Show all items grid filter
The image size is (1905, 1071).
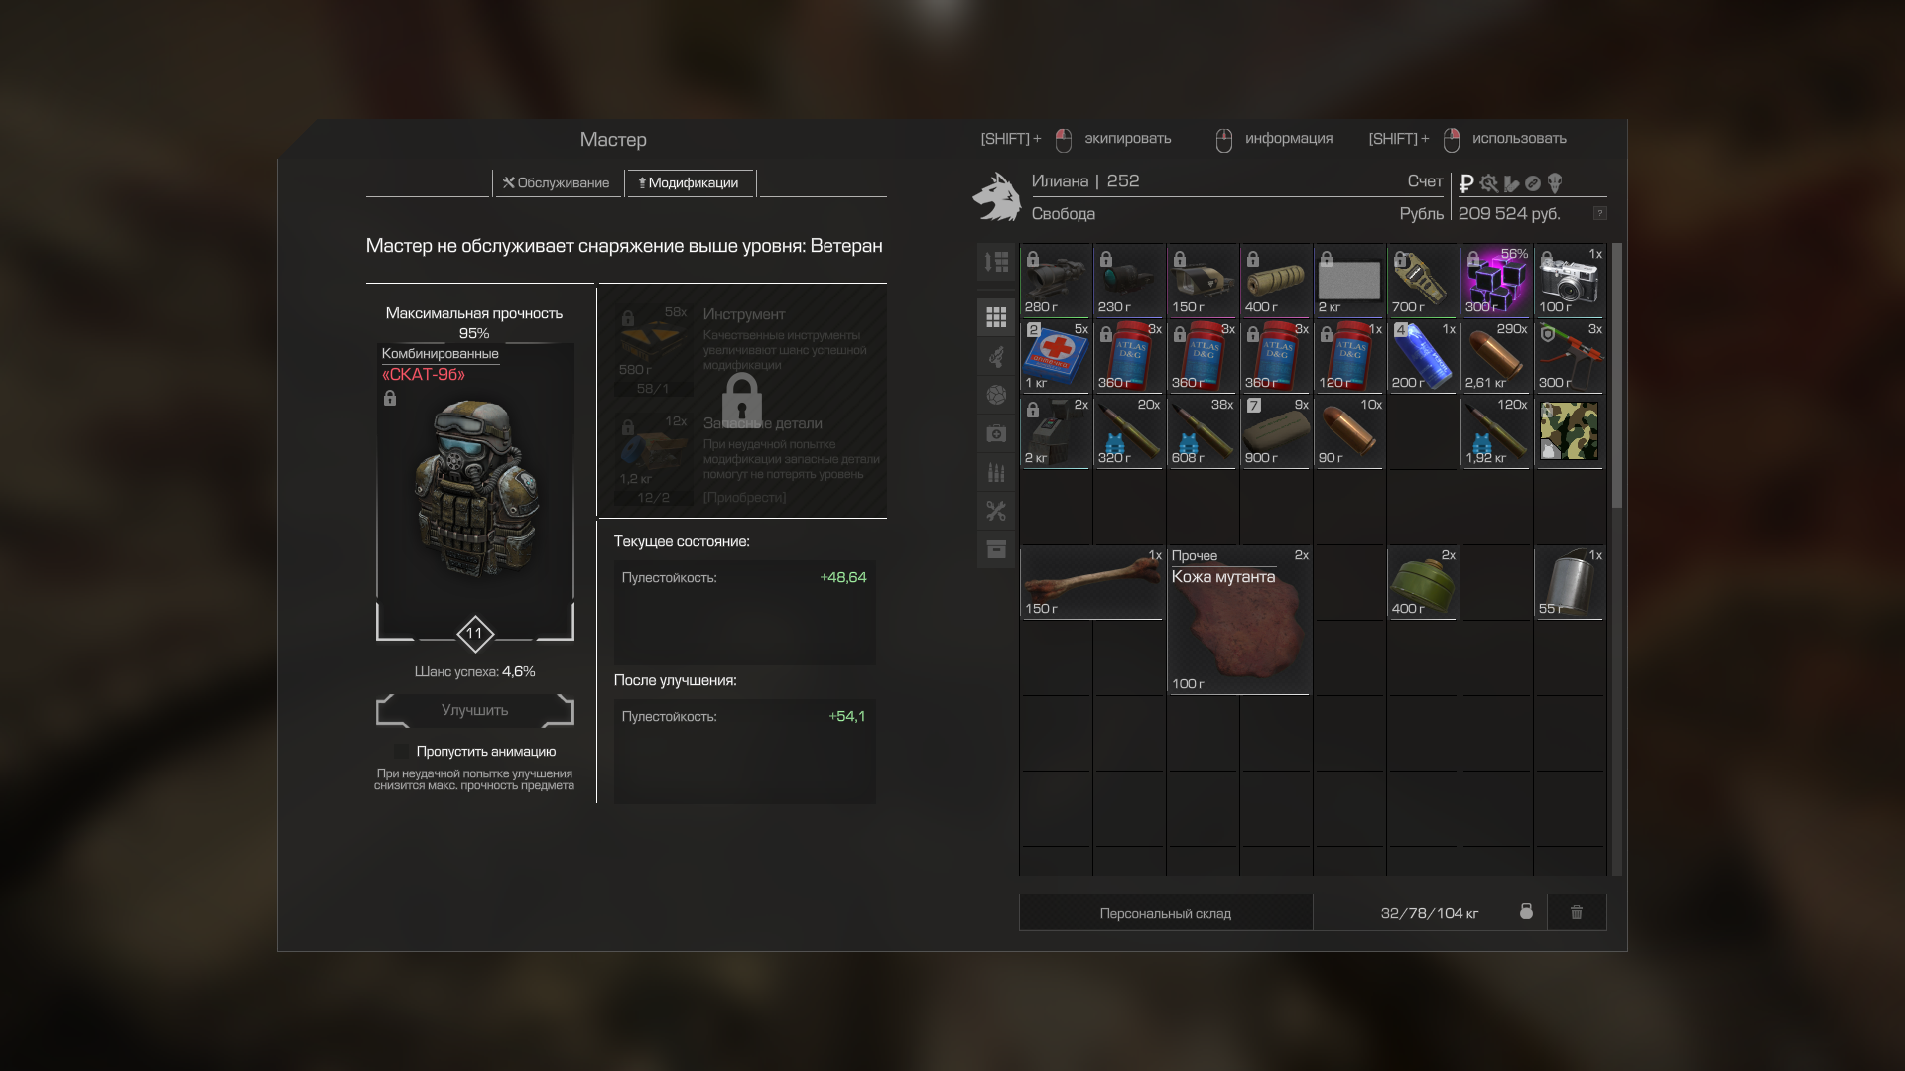click(x=996, y=317)
